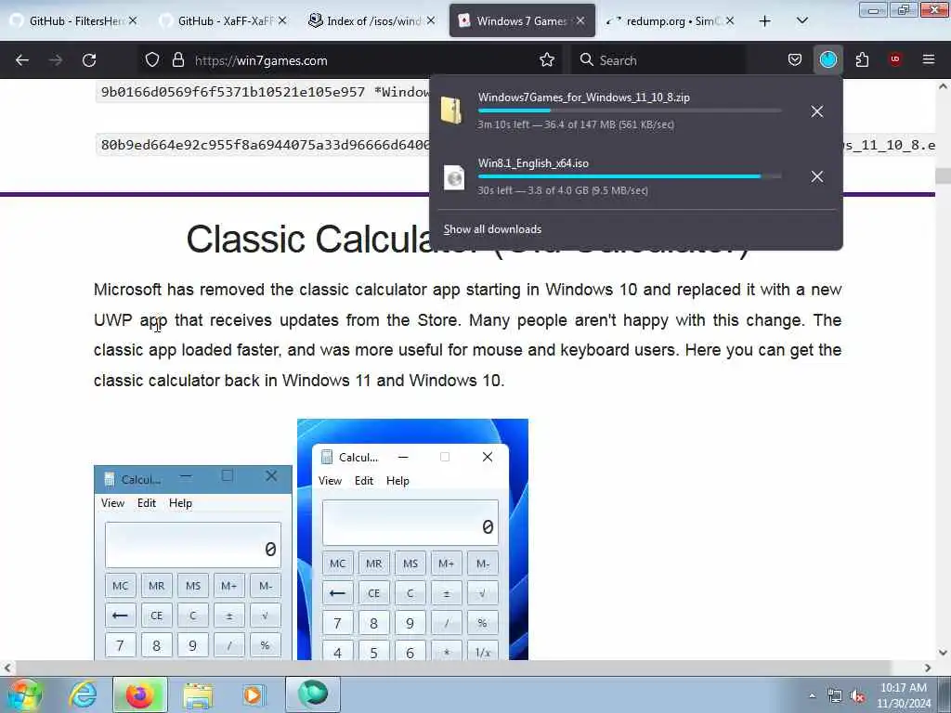Click the vertical scrollbar up arrow
Viewport: 951px width, 713px height.
click(x=944, y=86)
